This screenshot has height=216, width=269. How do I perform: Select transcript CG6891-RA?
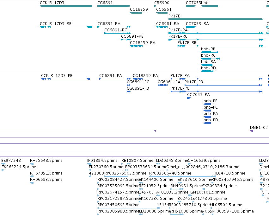pyautogui.click(x=114, y=27)
